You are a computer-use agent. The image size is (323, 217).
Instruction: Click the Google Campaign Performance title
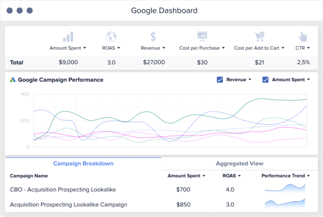click(x=60, y=80)
